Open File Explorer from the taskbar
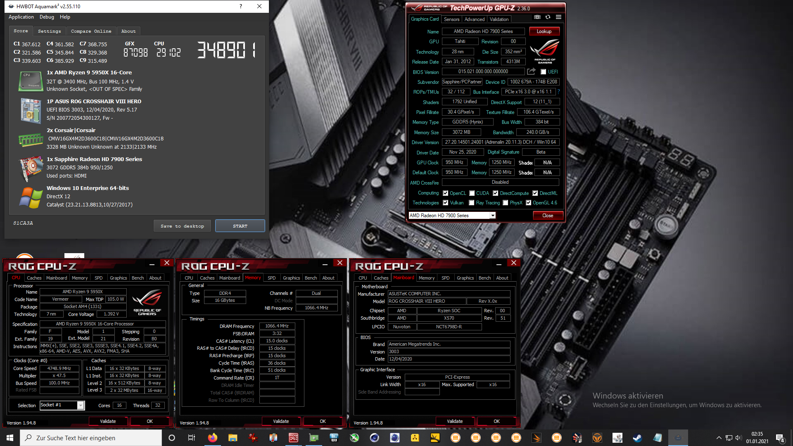This screenshot has height=446, width=793. click(233, 438)
